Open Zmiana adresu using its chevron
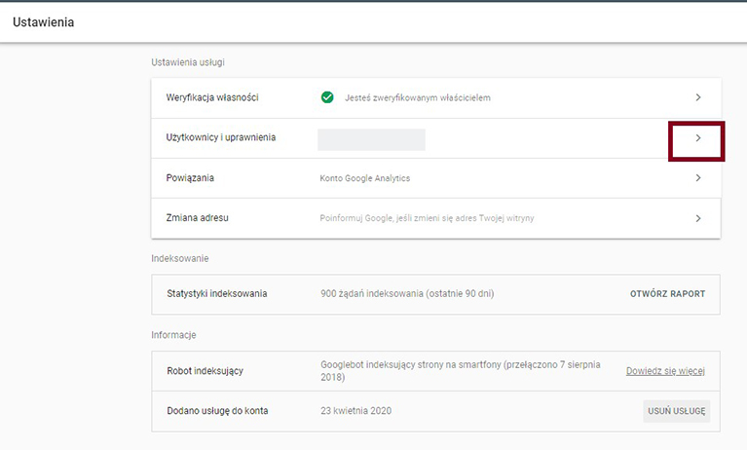Screen dimensions: 747x450 click(x=698, y=218)
